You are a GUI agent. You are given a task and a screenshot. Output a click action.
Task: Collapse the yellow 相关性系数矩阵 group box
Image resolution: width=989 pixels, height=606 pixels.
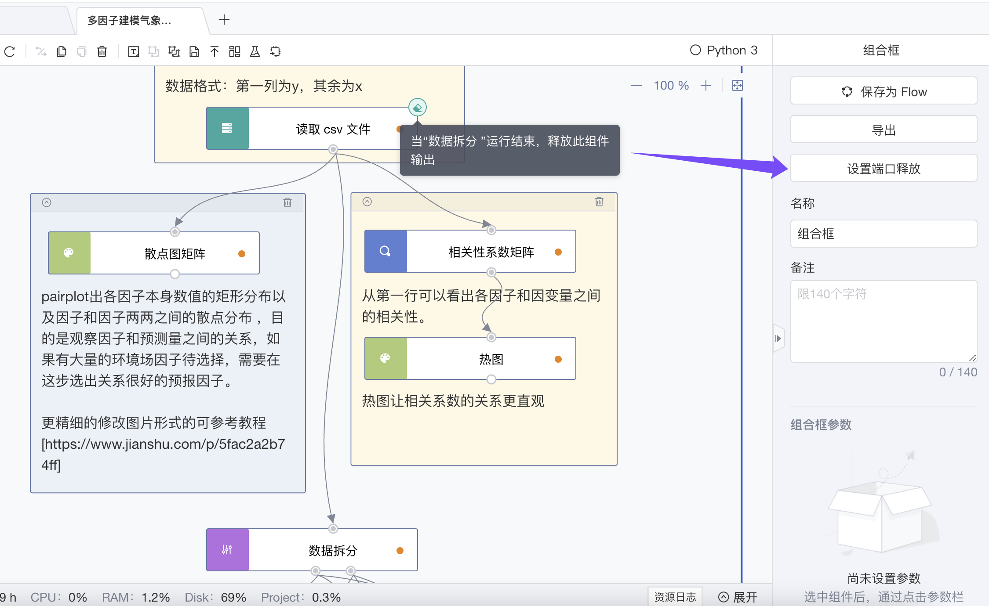[367, 202]
